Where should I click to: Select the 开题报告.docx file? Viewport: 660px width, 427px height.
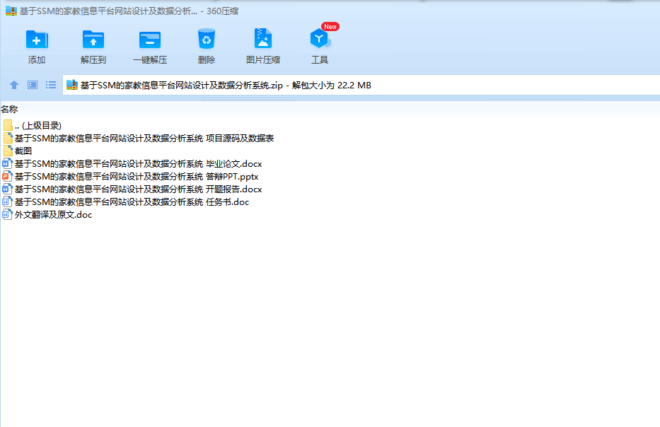tap(132, 189)
